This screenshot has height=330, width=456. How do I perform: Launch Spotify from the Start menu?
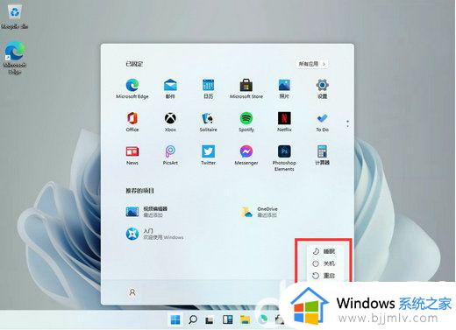coord(246,122)
